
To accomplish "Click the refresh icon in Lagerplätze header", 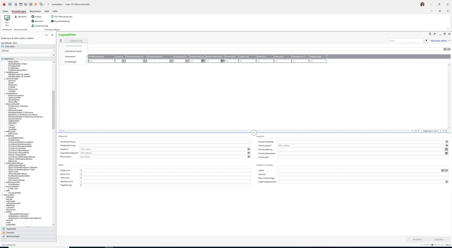I will click(430, 34).
